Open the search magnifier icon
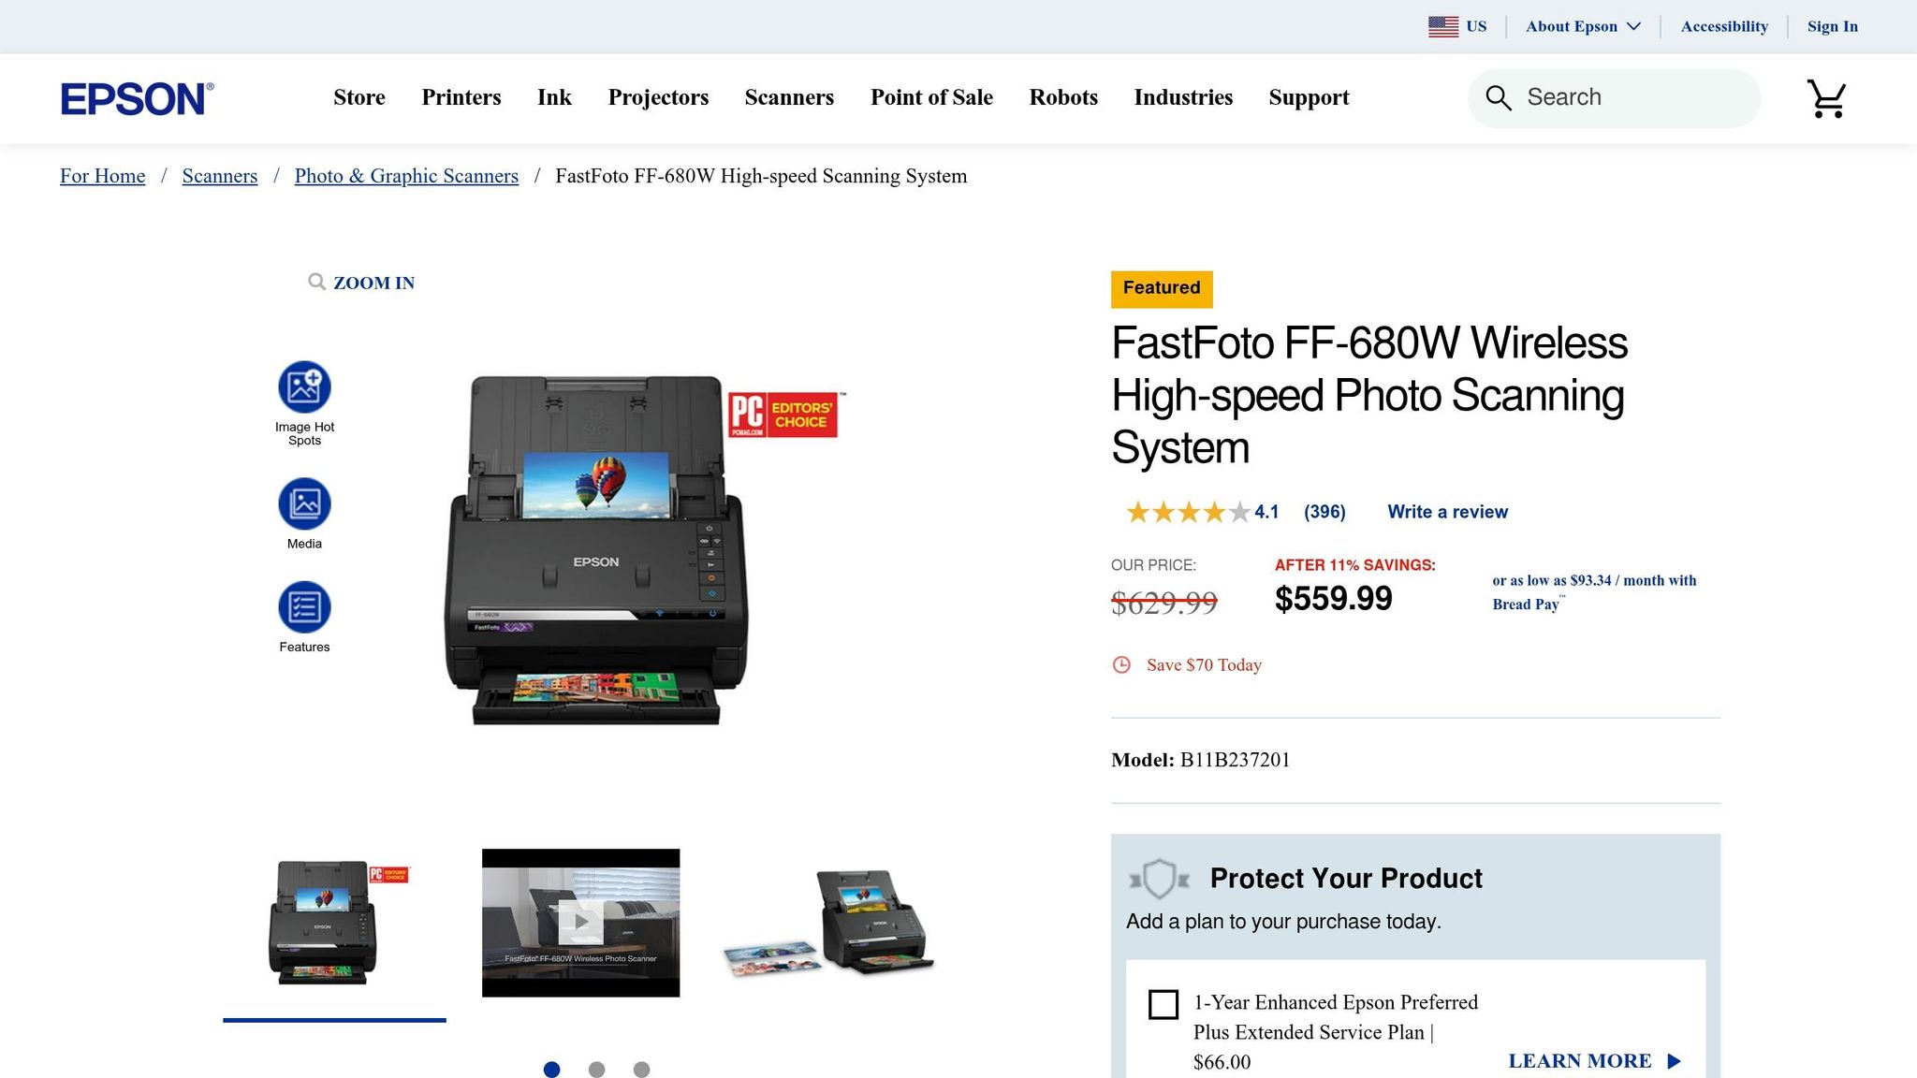1917x1078 pixels. coord(1499,96)
